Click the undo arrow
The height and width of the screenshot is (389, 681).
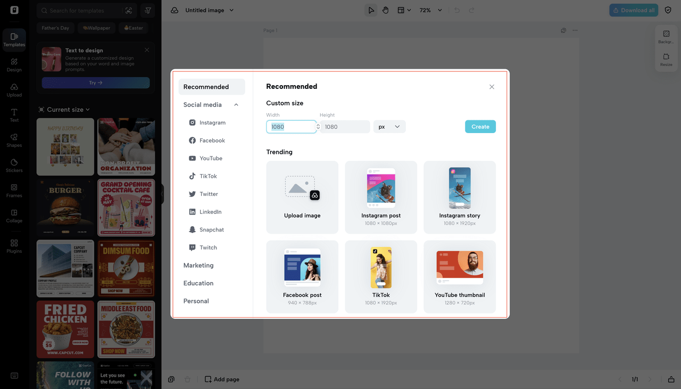click(x=456, y=10)
